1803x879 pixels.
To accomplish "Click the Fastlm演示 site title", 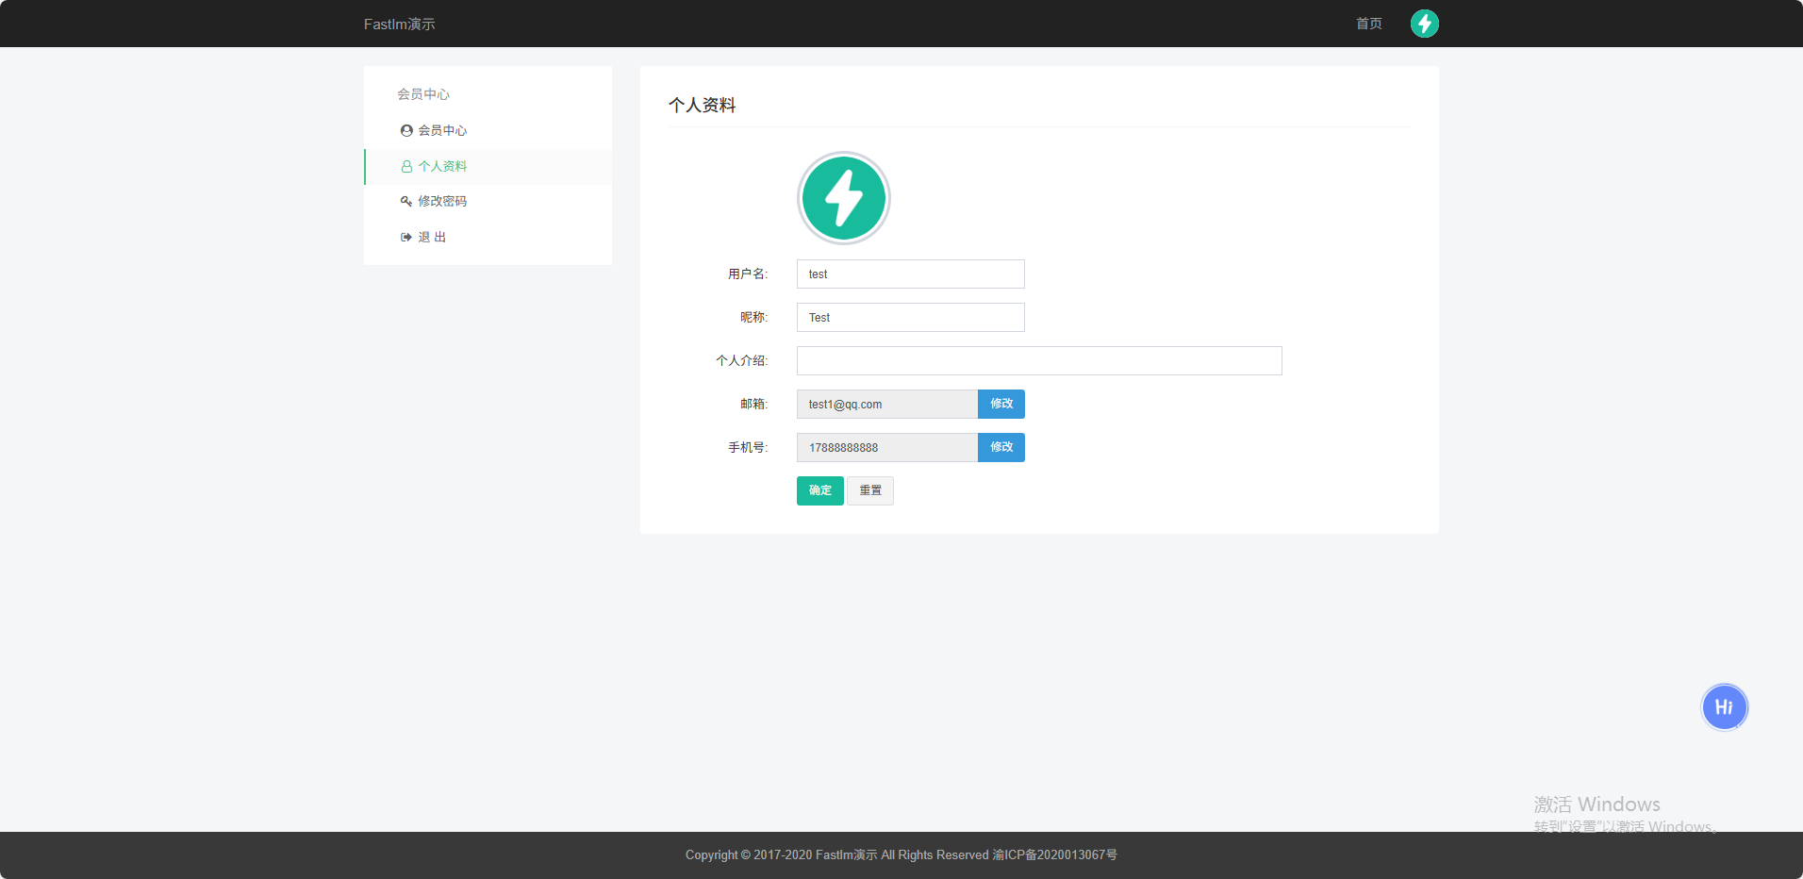I will [x=399, y=25].
